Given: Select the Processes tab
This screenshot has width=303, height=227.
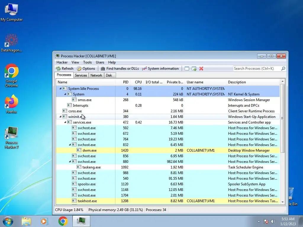Looking at the screenshot, I should coord(64,75).
